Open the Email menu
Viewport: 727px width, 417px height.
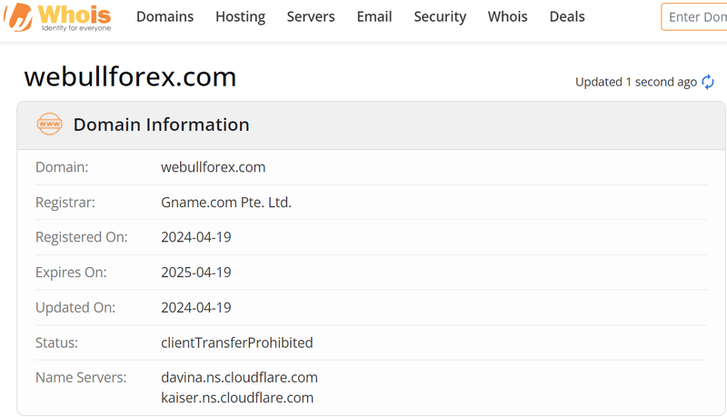coord(374,16)
